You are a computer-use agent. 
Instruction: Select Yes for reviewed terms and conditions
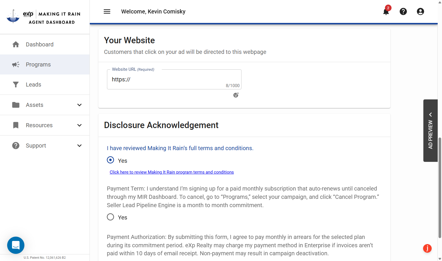click(110, 160)
